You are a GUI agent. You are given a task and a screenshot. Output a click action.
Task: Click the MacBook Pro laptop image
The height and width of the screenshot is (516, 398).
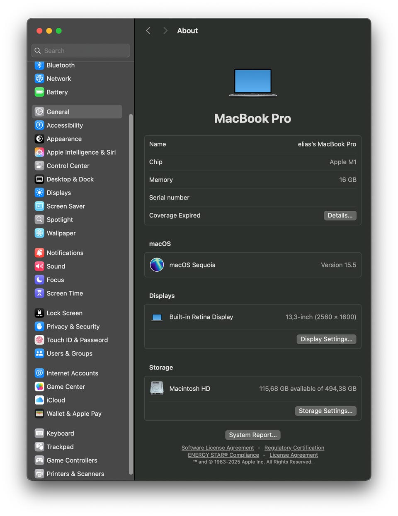(x=253, y=82)
